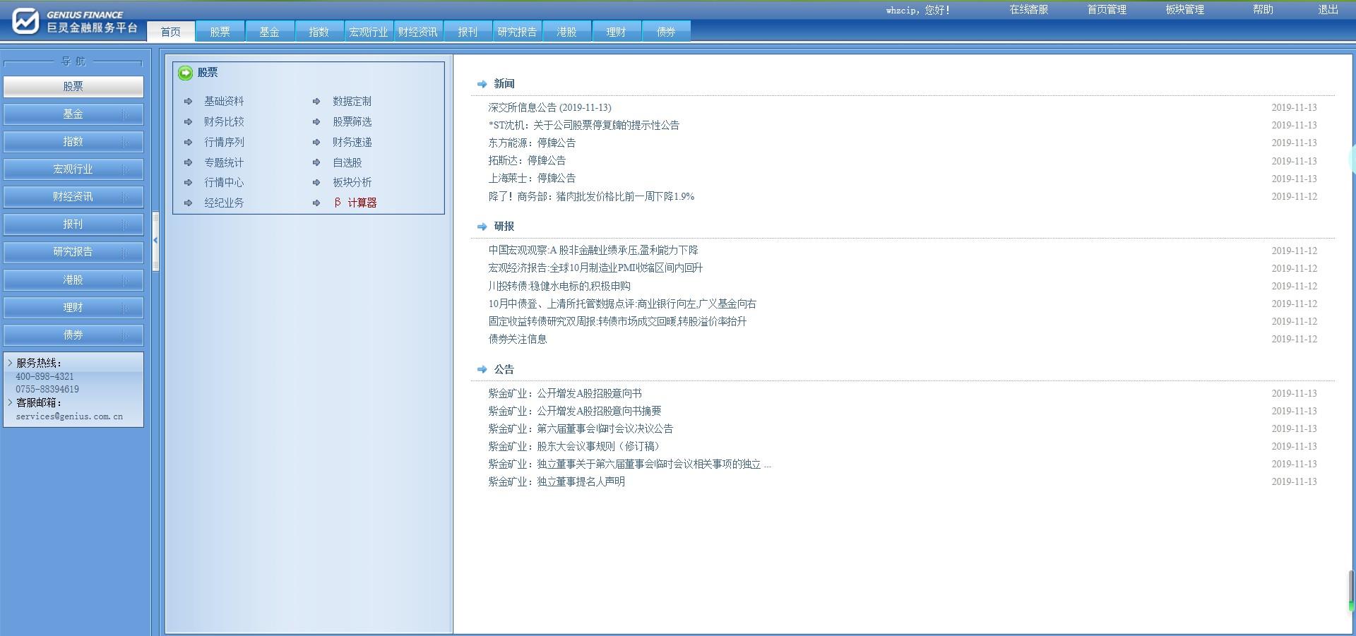Expand the 研究报告 navigation section in sidebar
The image size is (1356, 636).
click(x=73, y=252)
